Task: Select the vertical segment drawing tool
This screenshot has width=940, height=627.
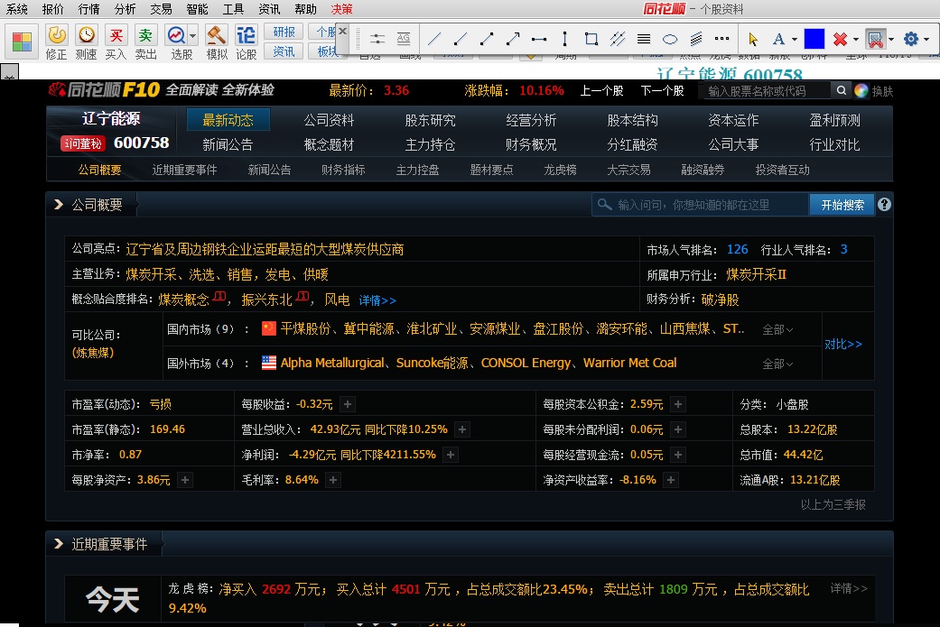Action: click(x=564, y=40)
